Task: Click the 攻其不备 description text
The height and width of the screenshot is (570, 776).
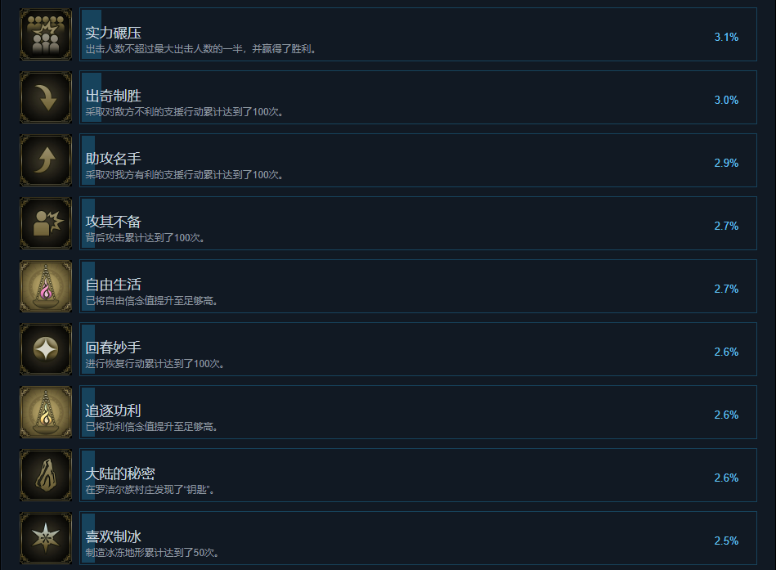Action: click(x=145, y=238)
